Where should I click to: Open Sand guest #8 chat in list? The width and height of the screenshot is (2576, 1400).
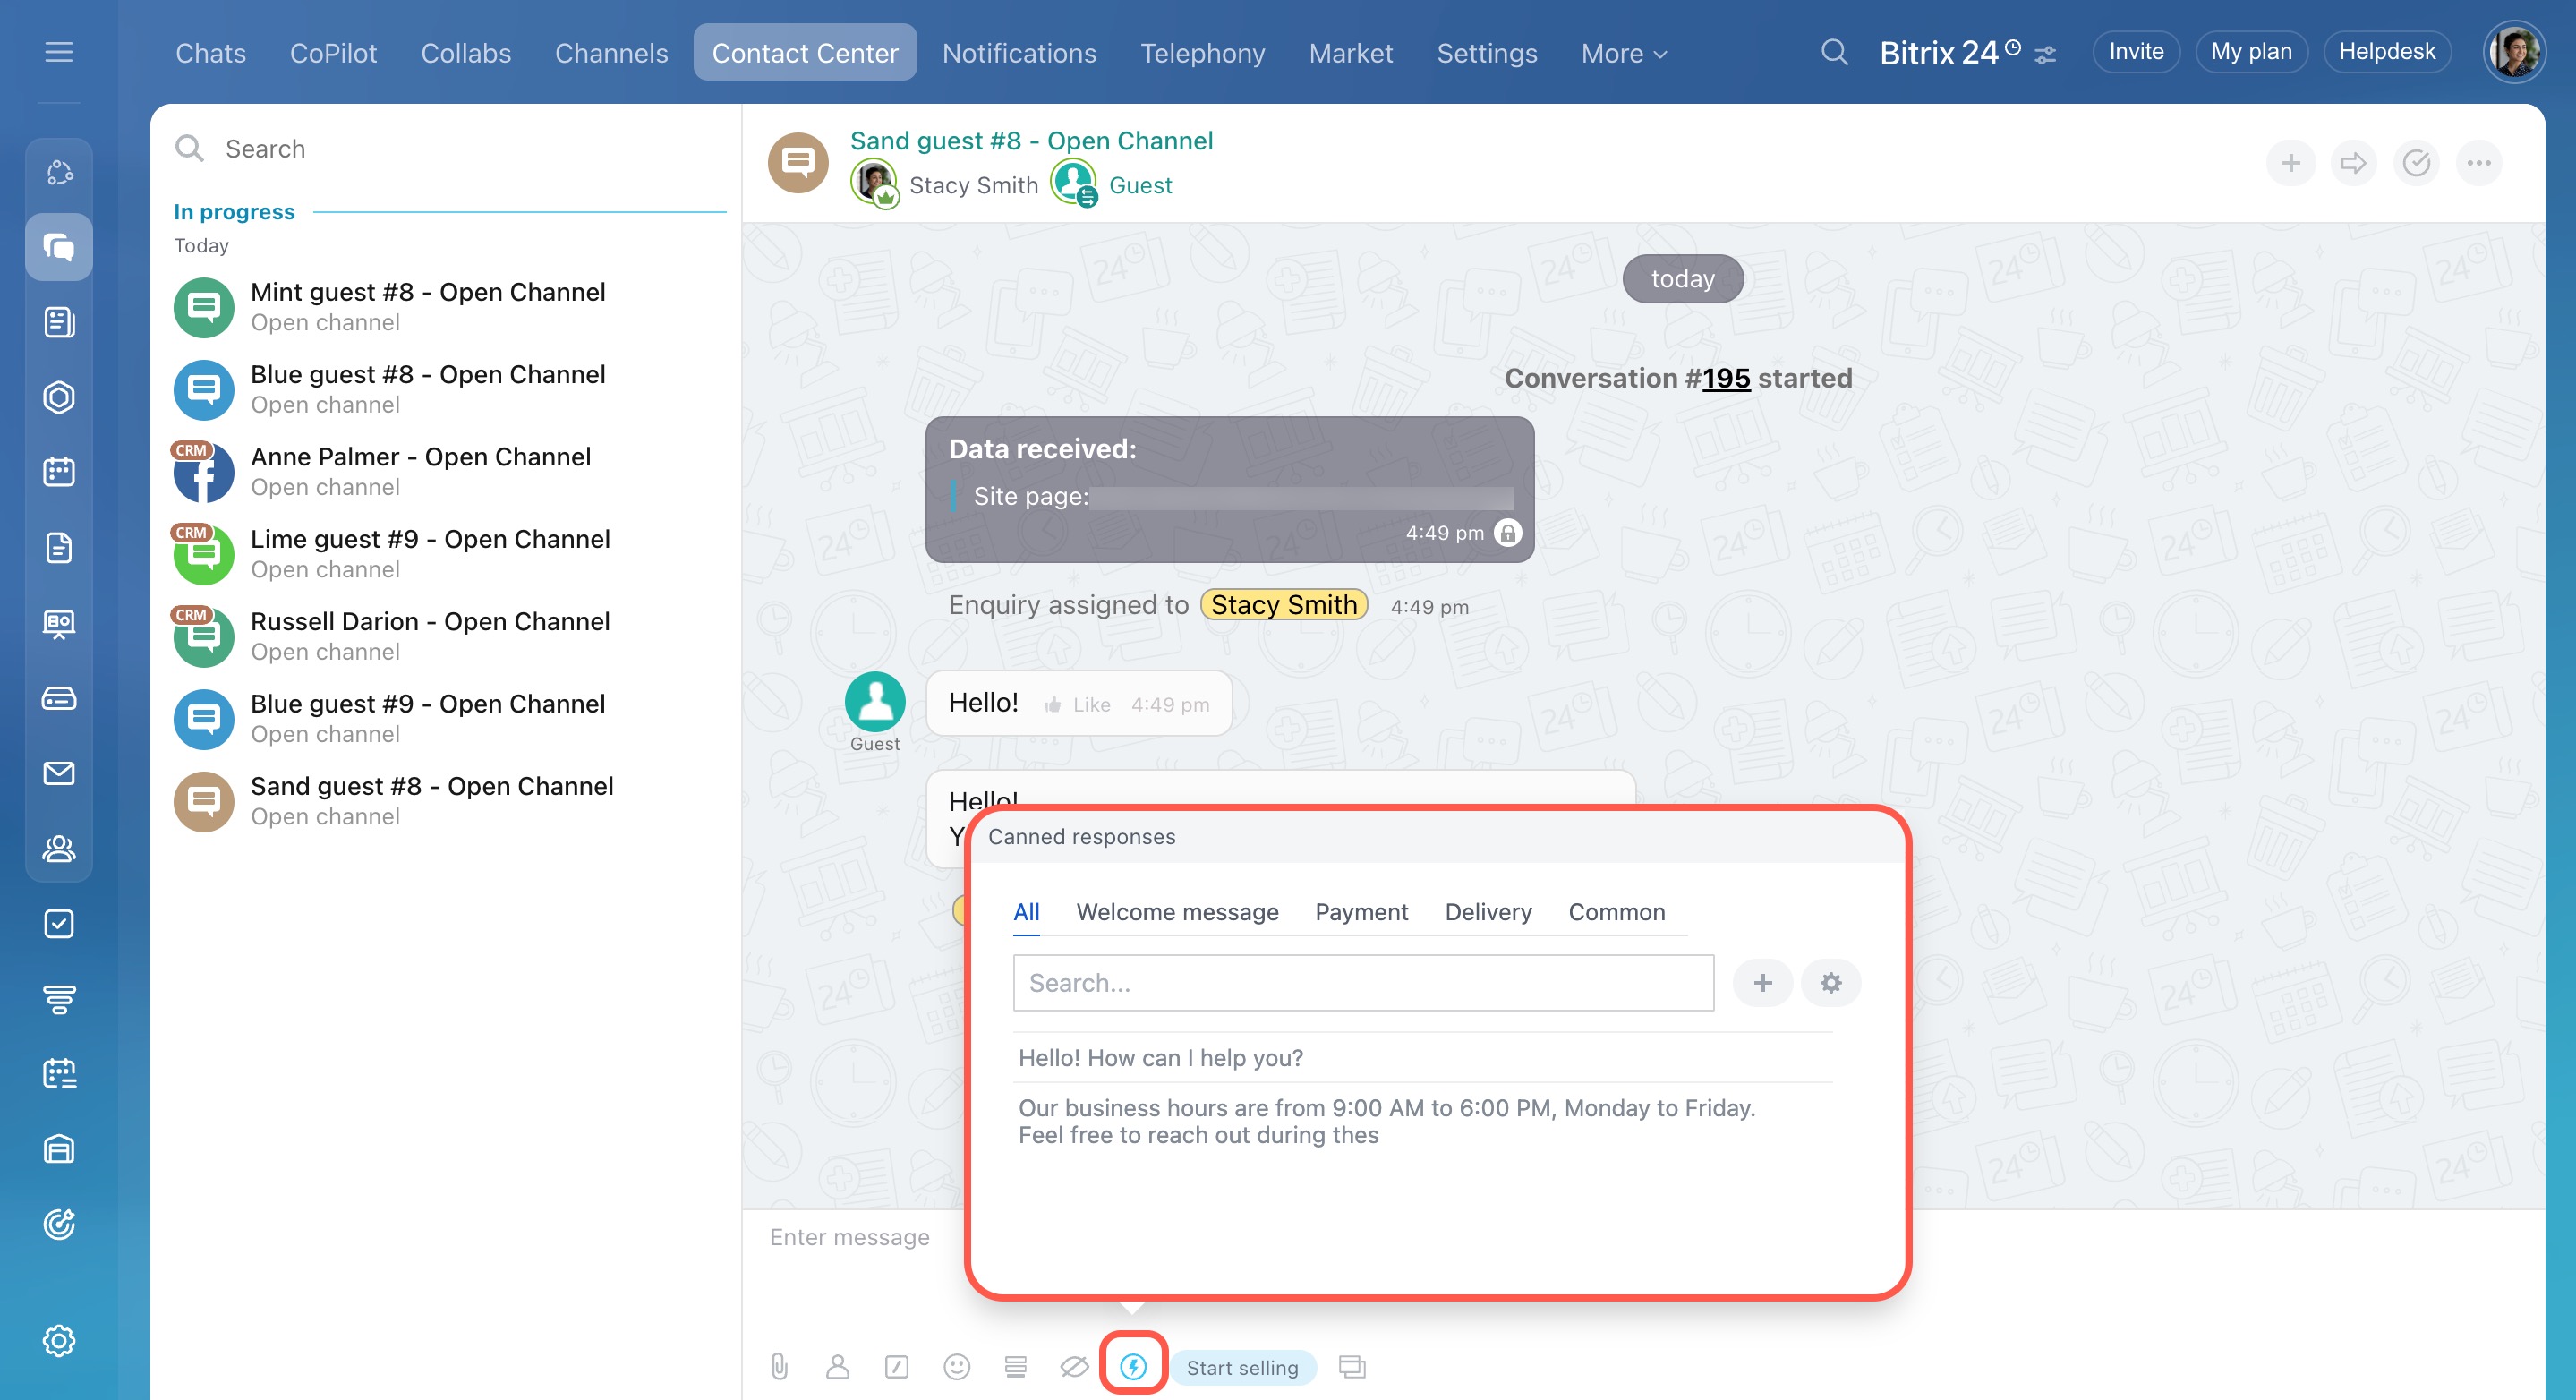coord(445,800)
